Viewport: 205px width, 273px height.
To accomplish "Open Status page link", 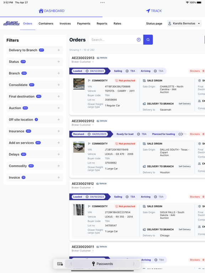I will pos(154,23).
